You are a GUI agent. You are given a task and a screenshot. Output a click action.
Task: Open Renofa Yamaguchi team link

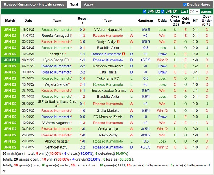(57, 36)
